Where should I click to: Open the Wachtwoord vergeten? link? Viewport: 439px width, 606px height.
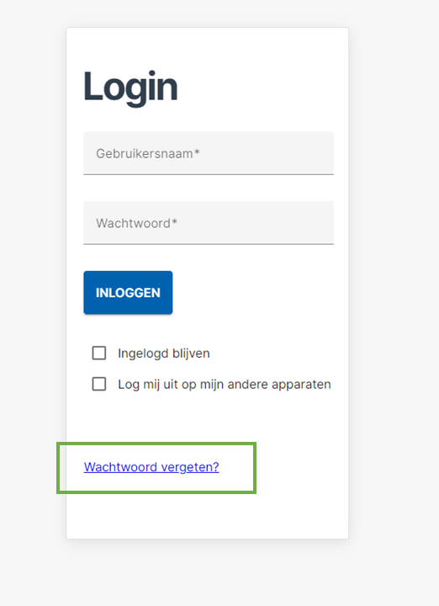[151, 467]
